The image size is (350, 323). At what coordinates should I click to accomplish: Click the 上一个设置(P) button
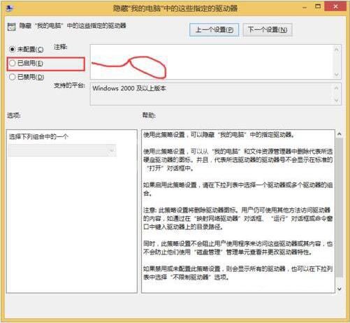click(x=214, y=30)
